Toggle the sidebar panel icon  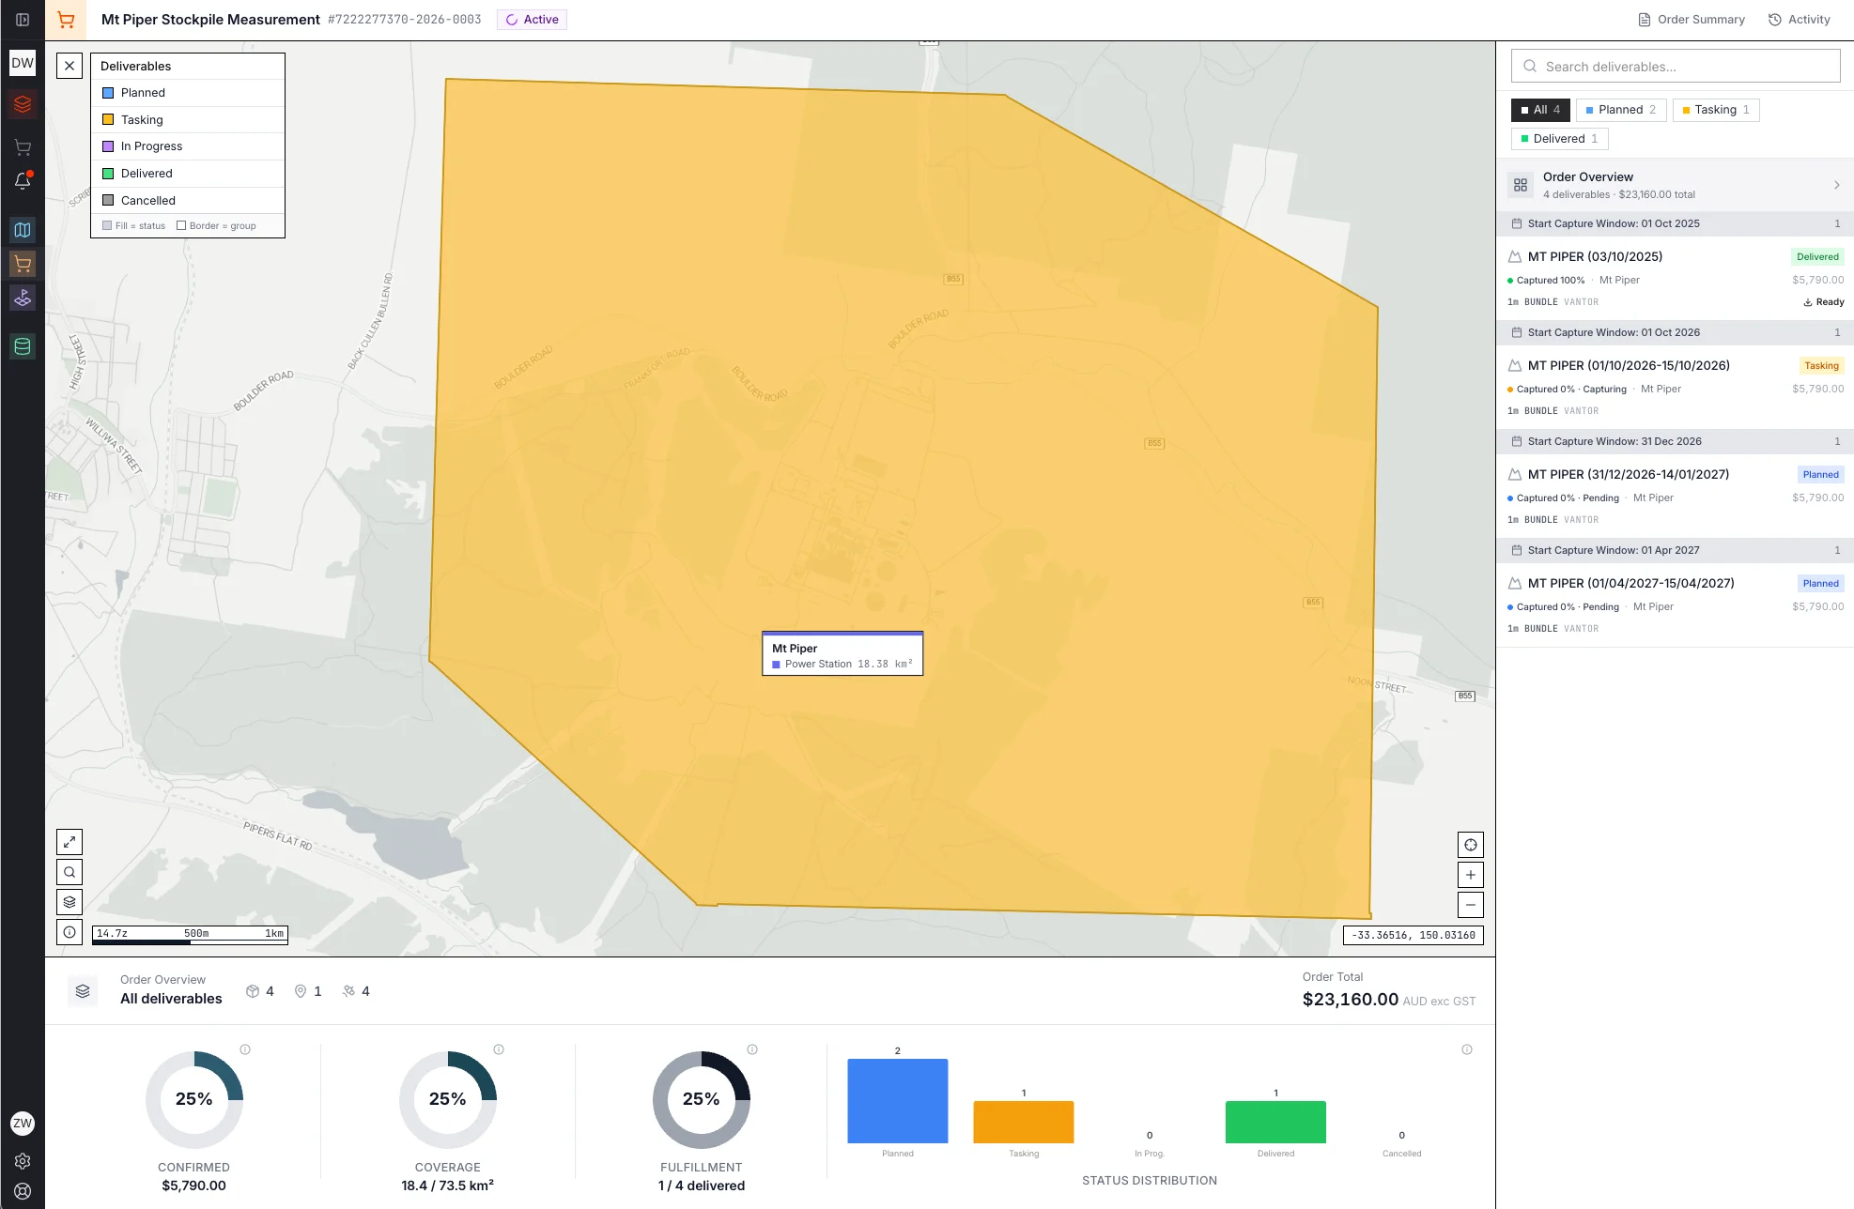coord(23,20)
